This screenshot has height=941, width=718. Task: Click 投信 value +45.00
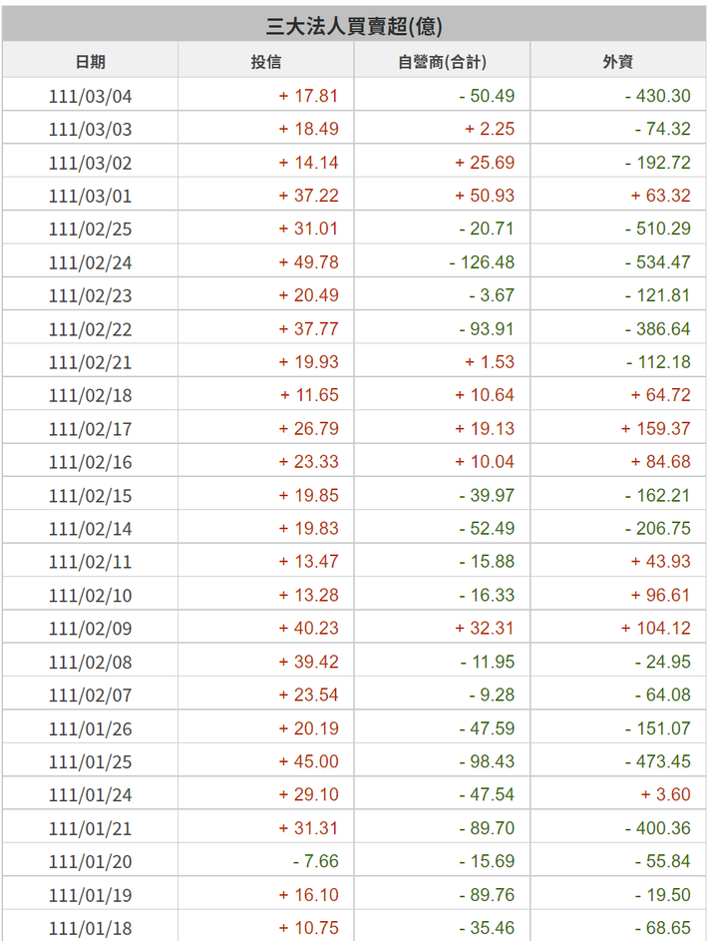point(308,761)
